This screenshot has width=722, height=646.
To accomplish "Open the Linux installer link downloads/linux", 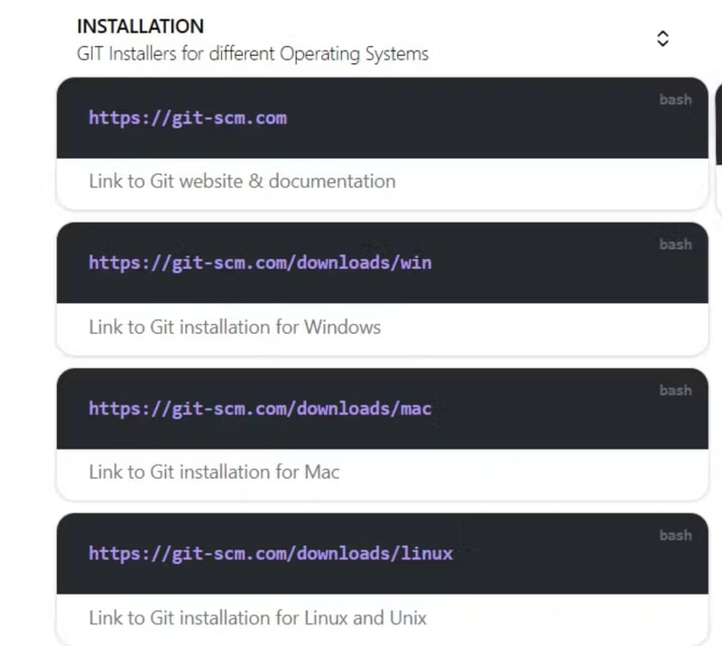I will pyautogui.click(x=269, y=553).
